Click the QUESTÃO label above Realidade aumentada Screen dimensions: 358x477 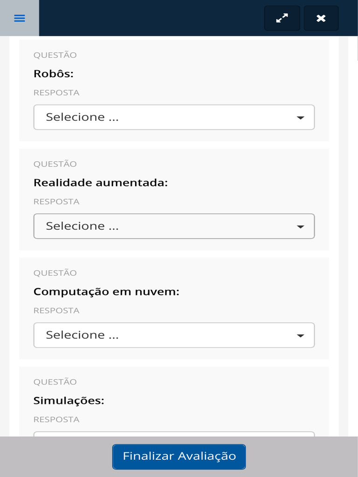pyautogui.click(x=55, y=164)
